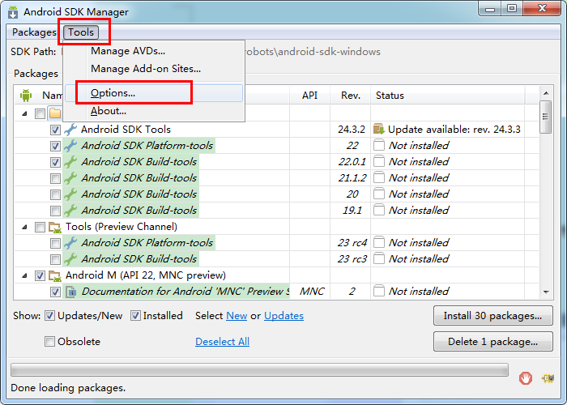This screenshot has height=405, width=567.
Task: Uncheck the Android SDK Tools checkbox
Action: pyautogui.click(x=55, y=130)
